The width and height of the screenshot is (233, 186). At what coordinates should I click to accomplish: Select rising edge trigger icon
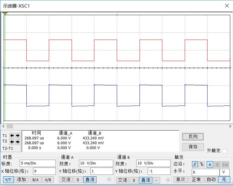pos(195,165)
